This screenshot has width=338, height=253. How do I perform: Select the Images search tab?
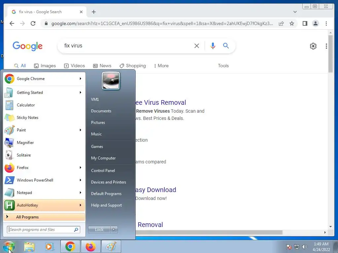[45, 66]
